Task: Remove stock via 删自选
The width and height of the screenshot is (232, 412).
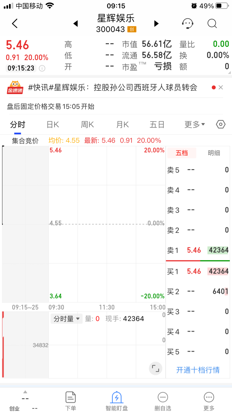Action: [x=163, y=401]
